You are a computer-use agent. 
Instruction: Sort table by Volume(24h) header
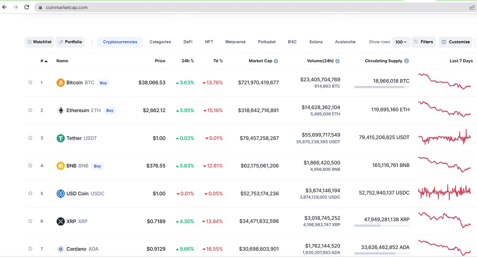click(320, 61)
